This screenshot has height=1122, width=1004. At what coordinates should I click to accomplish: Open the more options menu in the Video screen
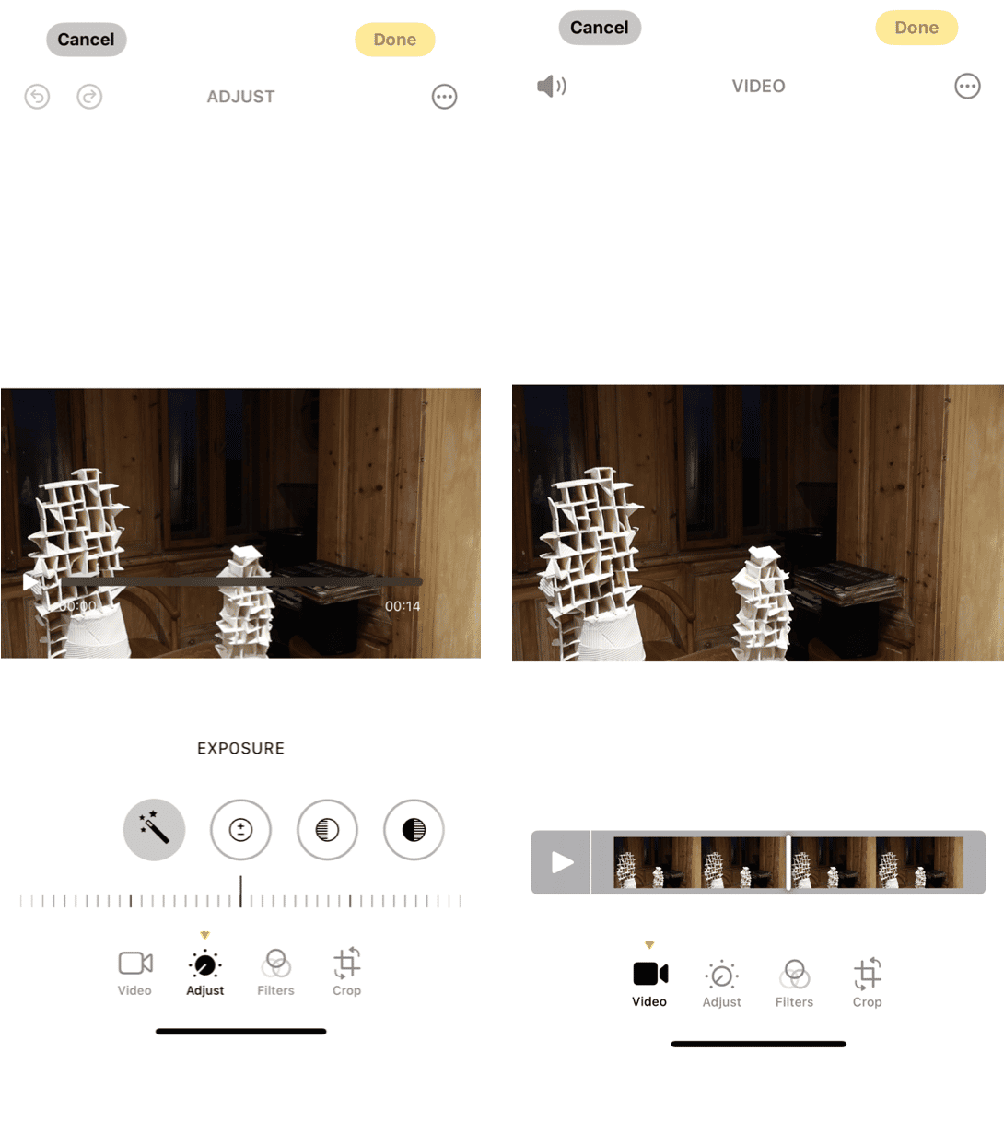tap(967, 87)
